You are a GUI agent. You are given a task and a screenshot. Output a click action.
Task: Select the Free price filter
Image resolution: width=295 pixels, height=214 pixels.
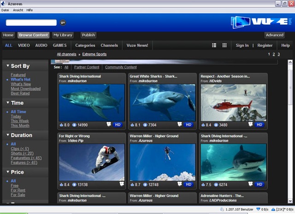pos(15,185)
